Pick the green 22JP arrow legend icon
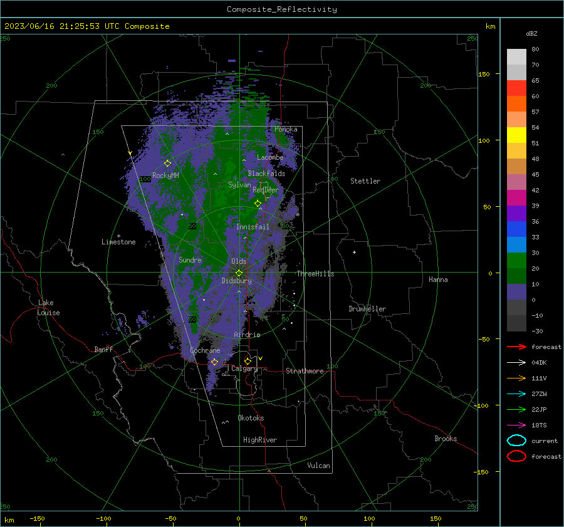The image size is (564, 527). [516, 409]
